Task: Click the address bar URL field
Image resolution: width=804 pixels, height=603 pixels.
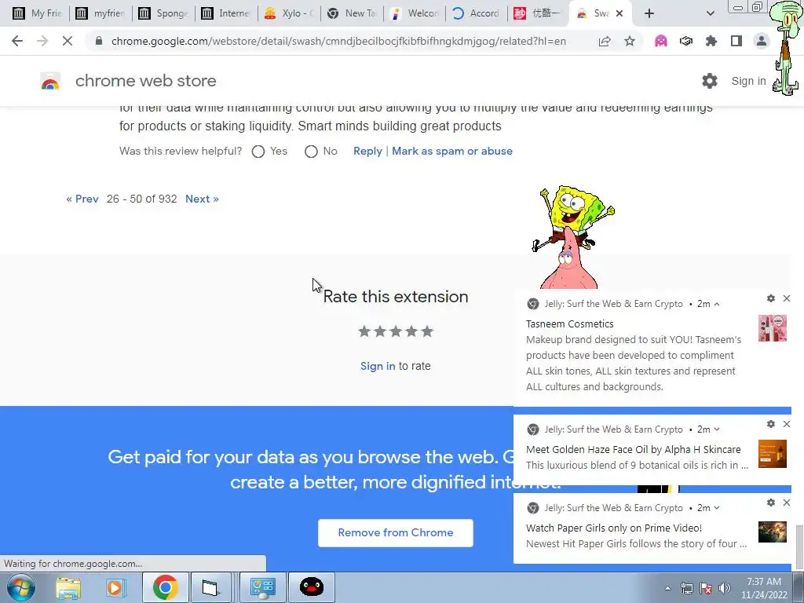Action: [x=338, y=41]
